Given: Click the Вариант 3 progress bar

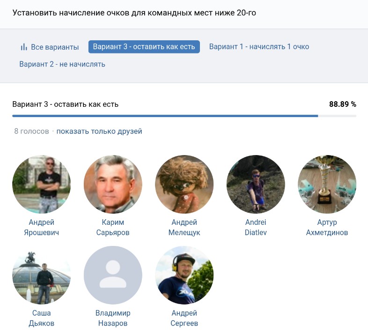Looking at the screenshot, I should click(184, 116).
